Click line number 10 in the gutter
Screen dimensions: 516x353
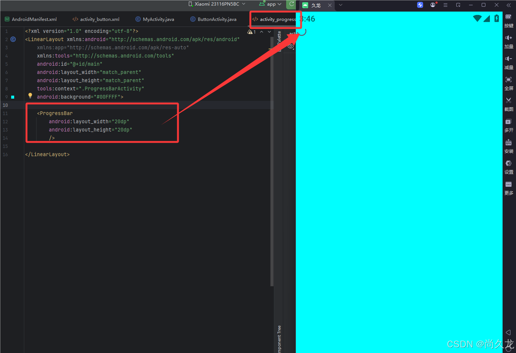(x=5, y=105)
